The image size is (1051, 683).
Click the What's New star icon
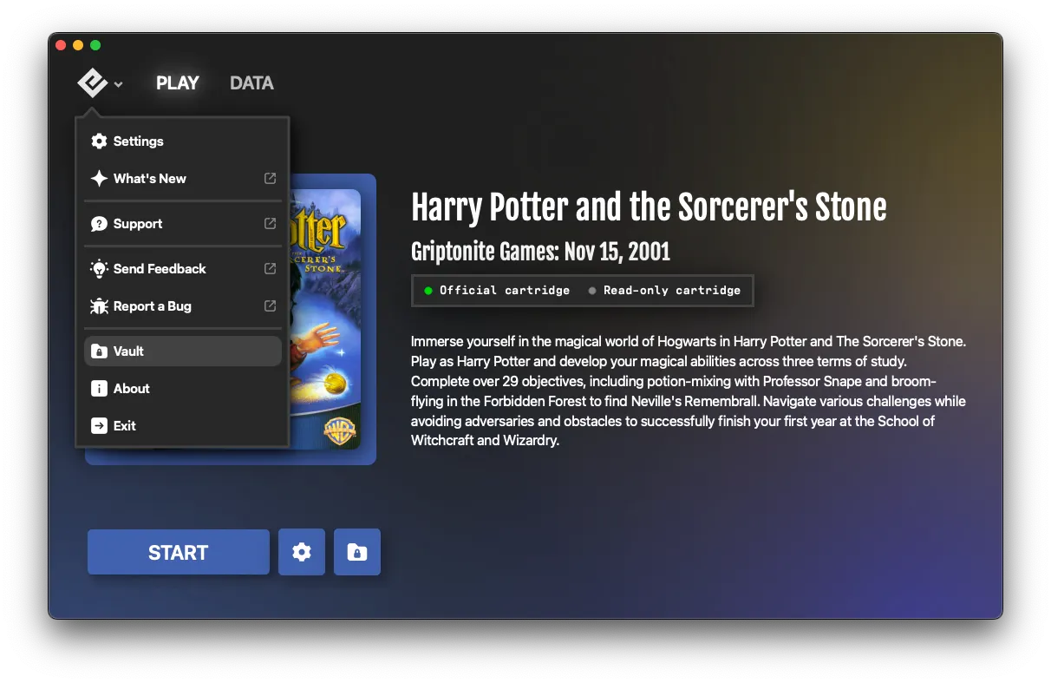(98, 179)
